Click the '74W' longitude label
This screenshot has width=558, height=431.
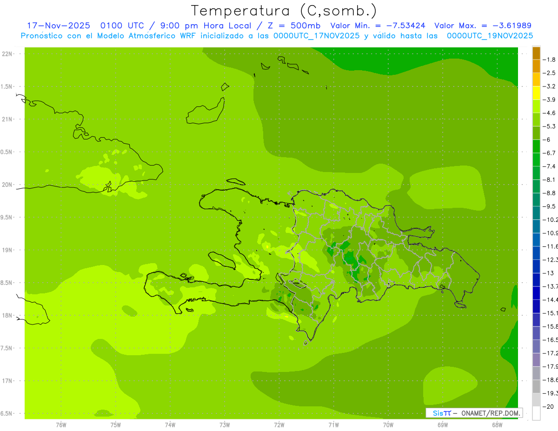170,425
